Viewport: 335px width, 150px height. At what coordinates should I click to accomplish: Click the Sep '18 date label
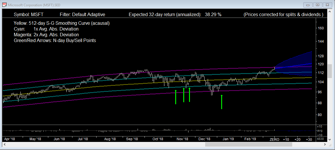[x=132, y=139]
